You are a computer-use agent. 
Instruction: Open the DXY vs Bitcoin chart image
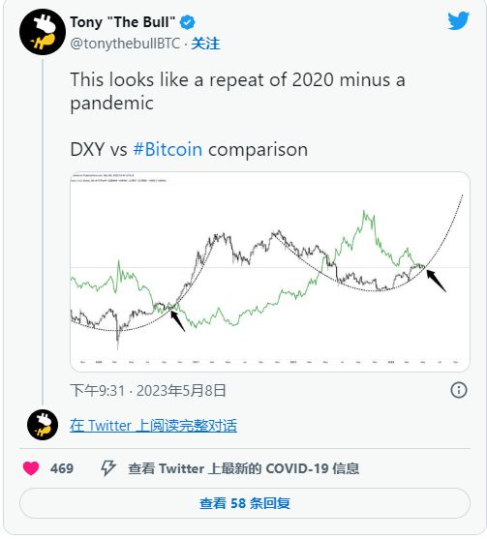270,272
